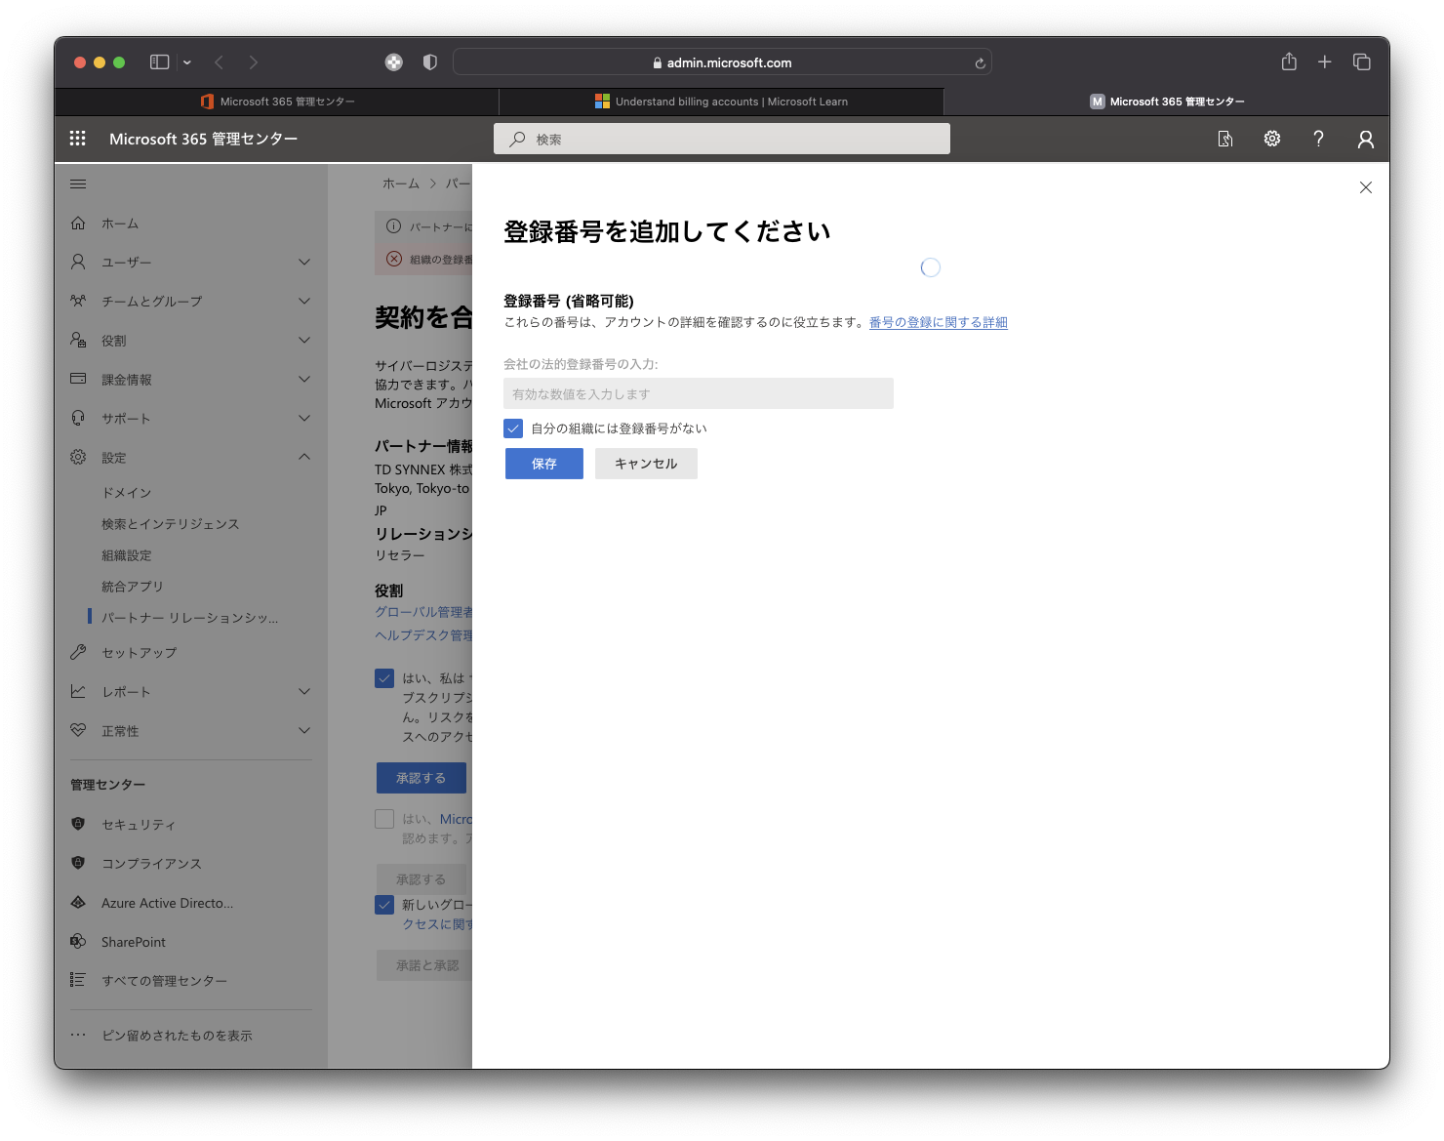The width and height of the screenshot is (1444, 1141).
Task: Select 検索とインテリジェンス menu item
Action: tap(171, 524)
